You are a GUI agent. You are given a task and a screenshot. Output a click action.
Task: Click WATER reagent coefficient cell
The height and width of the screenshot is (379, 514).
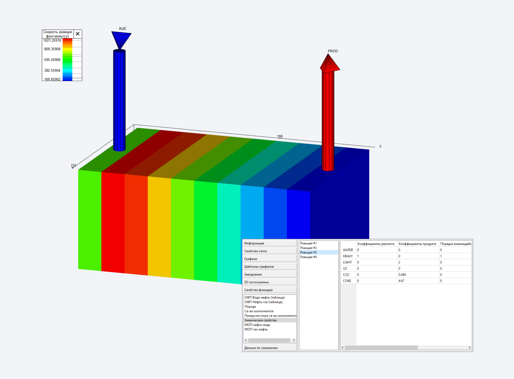click(377, 250)
